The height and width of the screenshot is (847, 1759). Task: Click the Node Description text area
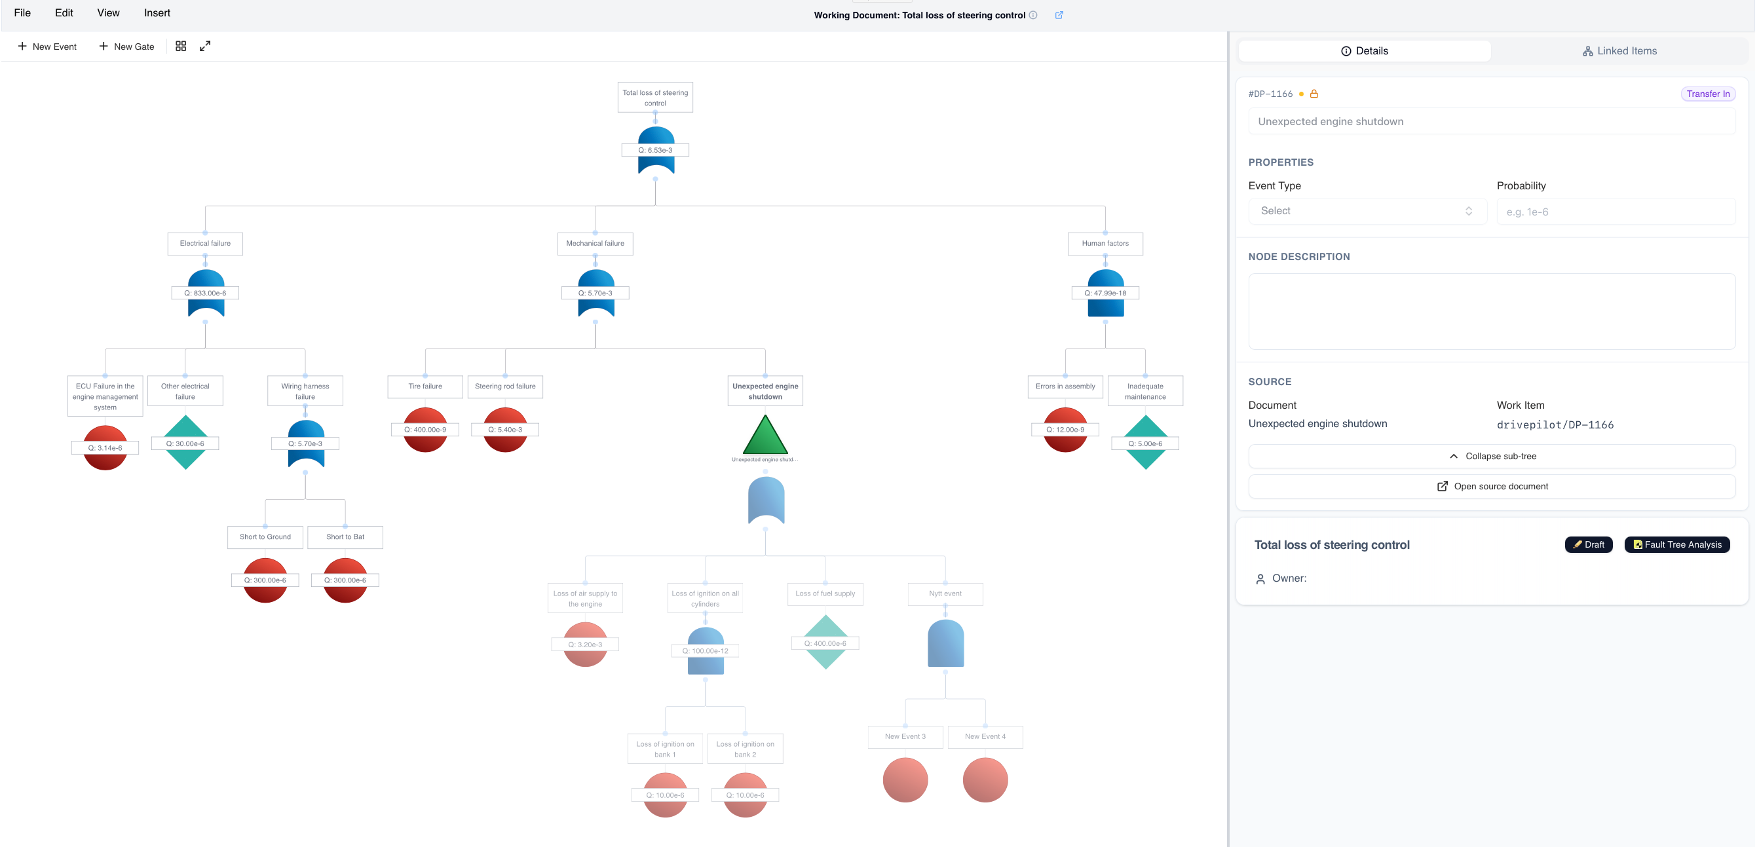[1491, 311]
